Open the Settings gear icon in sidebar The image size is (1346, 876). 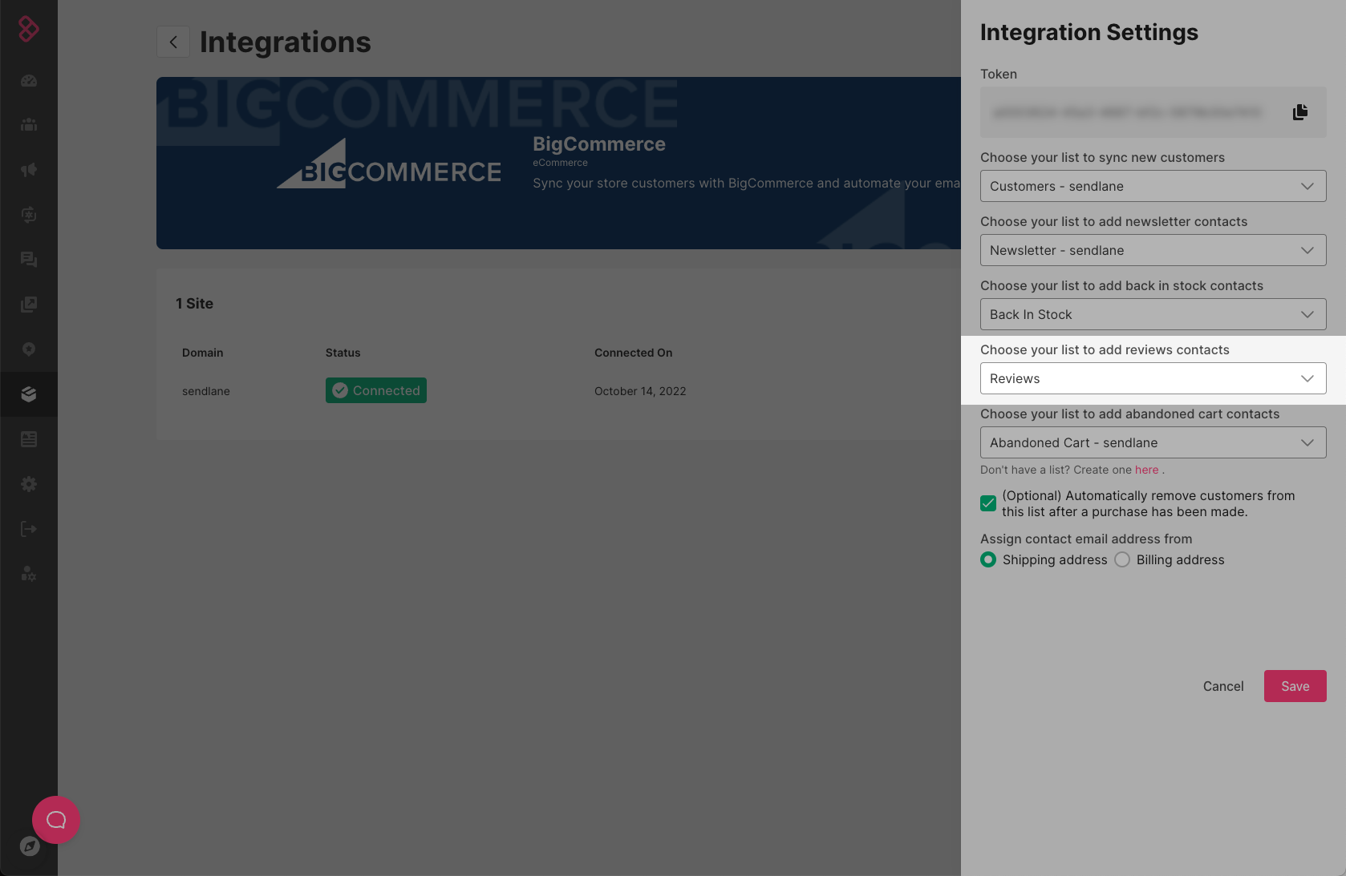[x=29, y=484]
